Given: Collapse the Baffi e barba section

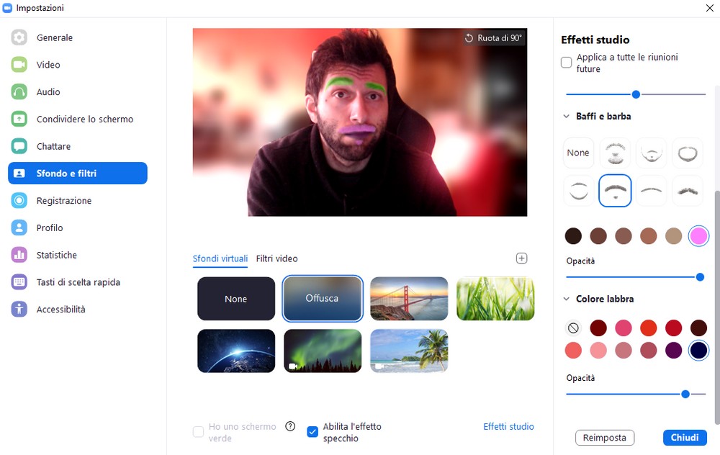Looking at the screenshot, I should pos(567,116).
